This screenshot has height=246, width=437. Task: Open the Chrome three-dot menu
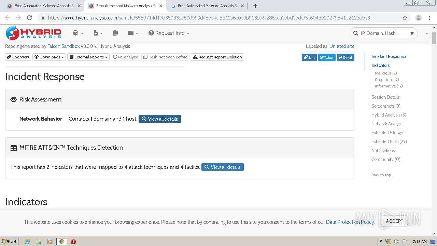[429, 18]
